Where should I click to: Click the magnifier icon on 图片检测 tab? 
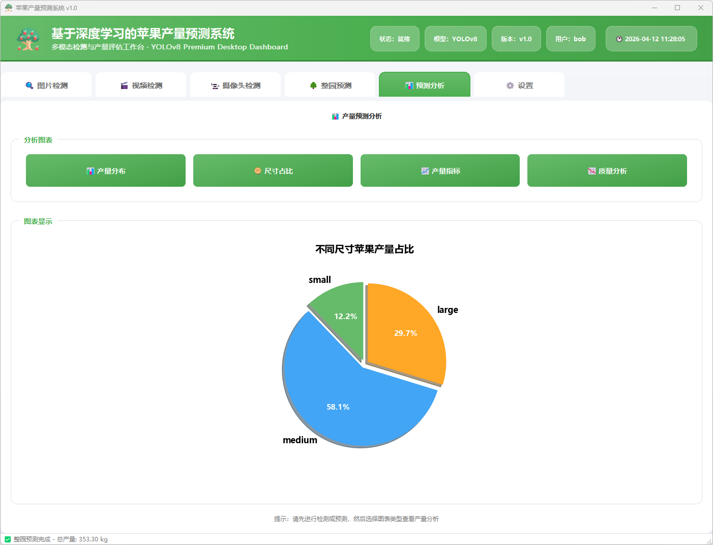pyautogui.click(x=29, y=85)
